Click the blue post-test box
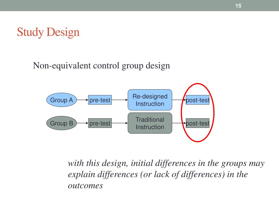 198,100
